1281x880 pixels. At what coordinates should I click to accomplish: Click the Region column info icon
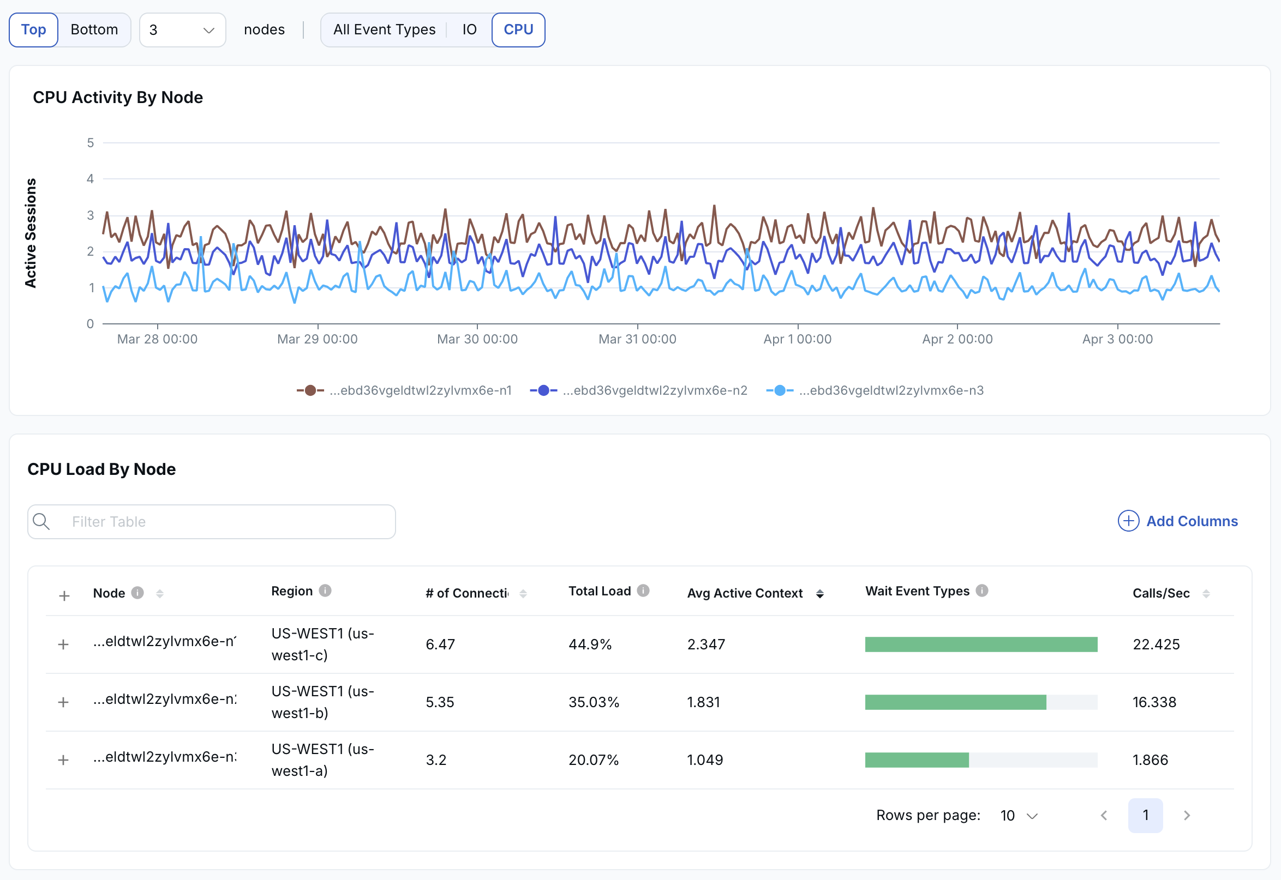326,590
